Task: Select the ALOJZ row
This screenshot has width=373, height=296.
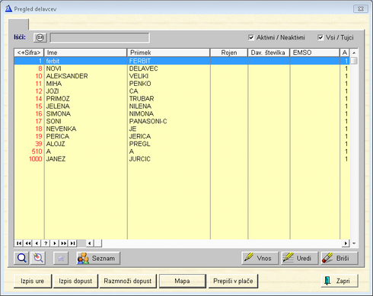Action: pyautogui.click(x=182, y=144)
